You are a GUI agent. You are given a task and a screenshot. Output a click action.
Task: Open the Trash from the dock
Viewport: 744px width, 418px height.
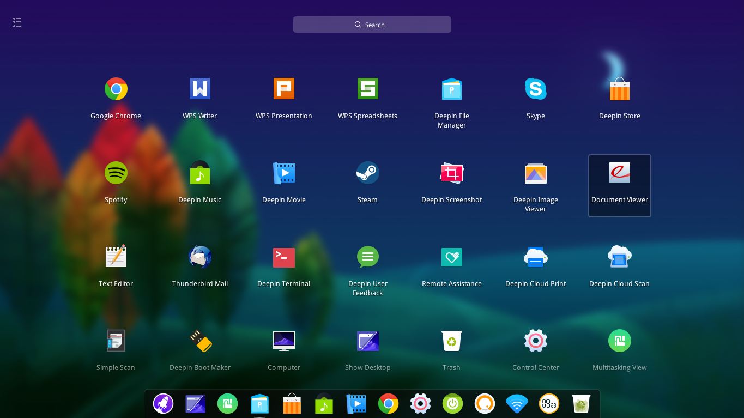click(580, 404)
